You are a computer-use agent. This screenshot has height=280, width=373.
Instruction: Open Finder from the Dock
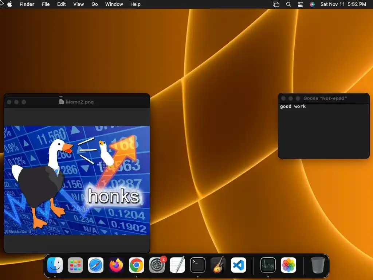pos(55,265)
